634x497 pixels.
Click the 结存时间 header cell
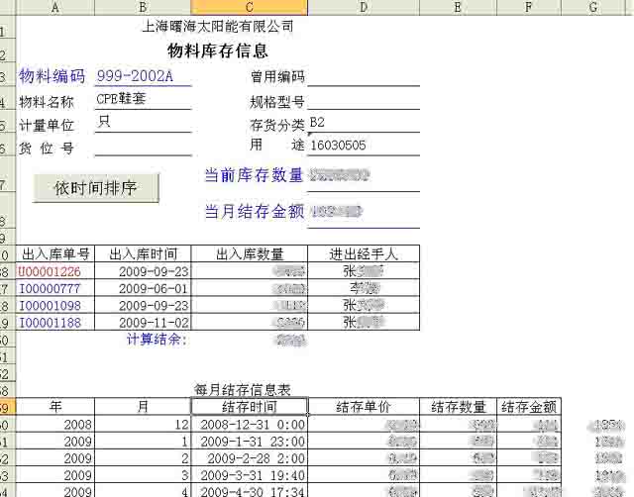coord(249,407)
